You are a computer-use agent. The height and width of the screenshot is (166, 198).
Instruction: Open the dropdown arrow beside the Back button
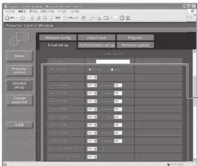[17, 18]
